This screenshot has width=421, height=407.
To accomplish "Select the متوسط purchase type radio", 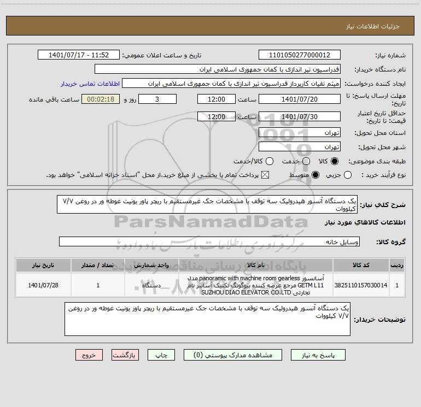I will 315,175.
